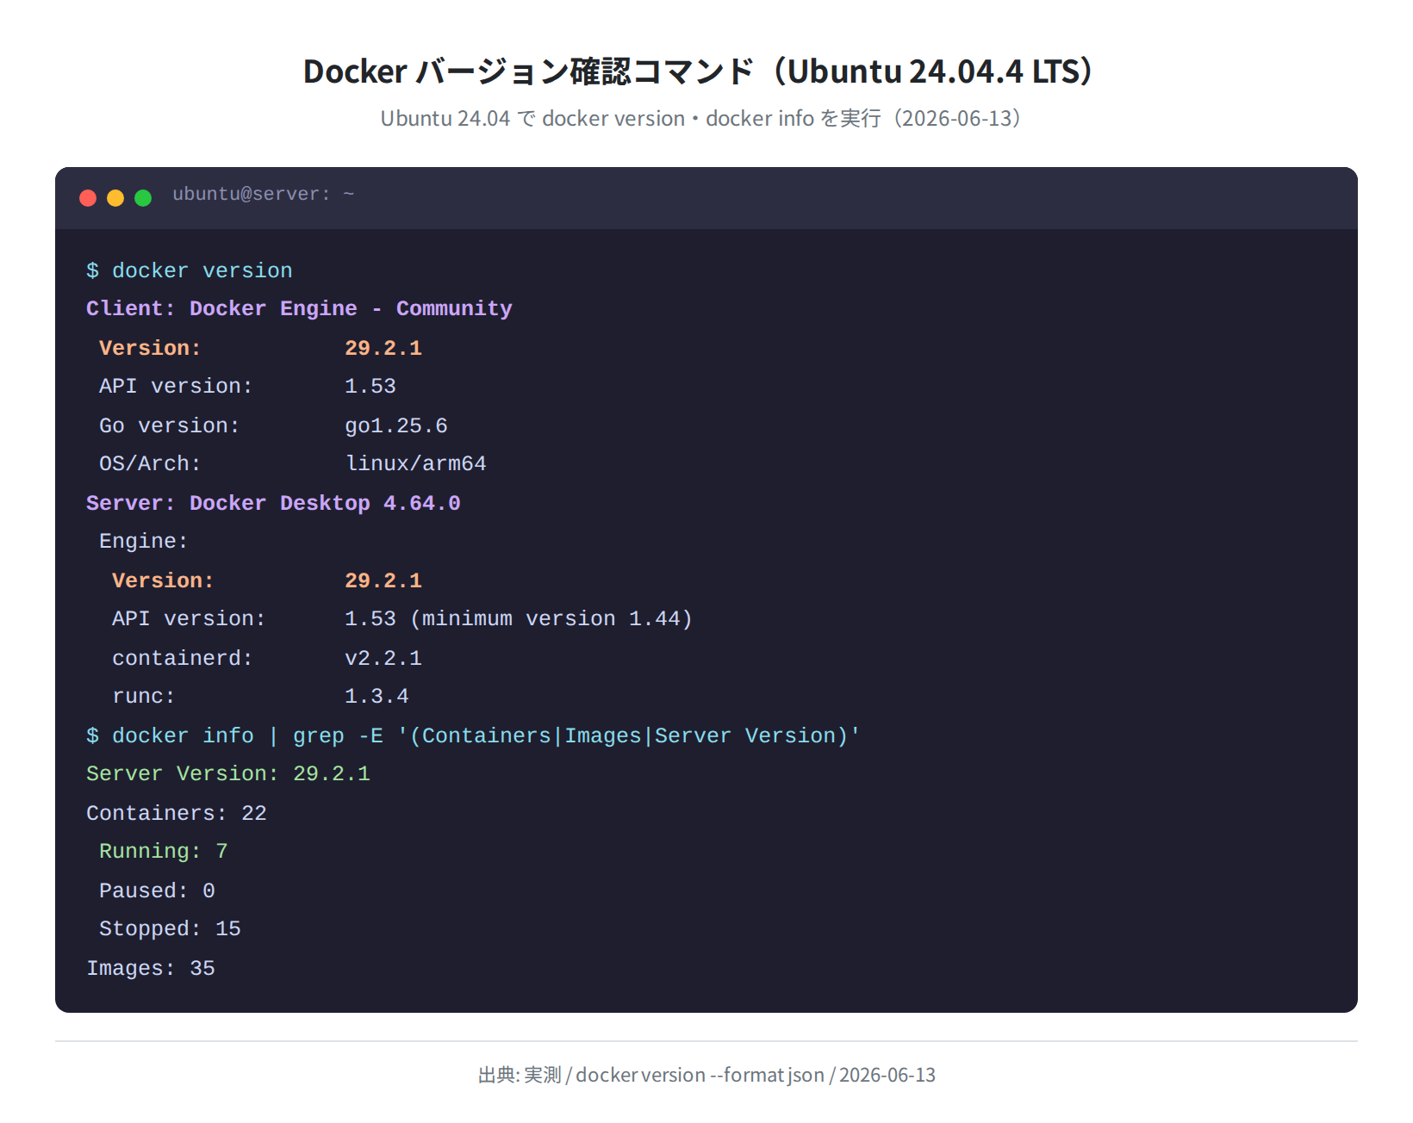Click the '$ docker info | grep -E' command line
Screen dimensions: 1413x1123
[473, 735]
